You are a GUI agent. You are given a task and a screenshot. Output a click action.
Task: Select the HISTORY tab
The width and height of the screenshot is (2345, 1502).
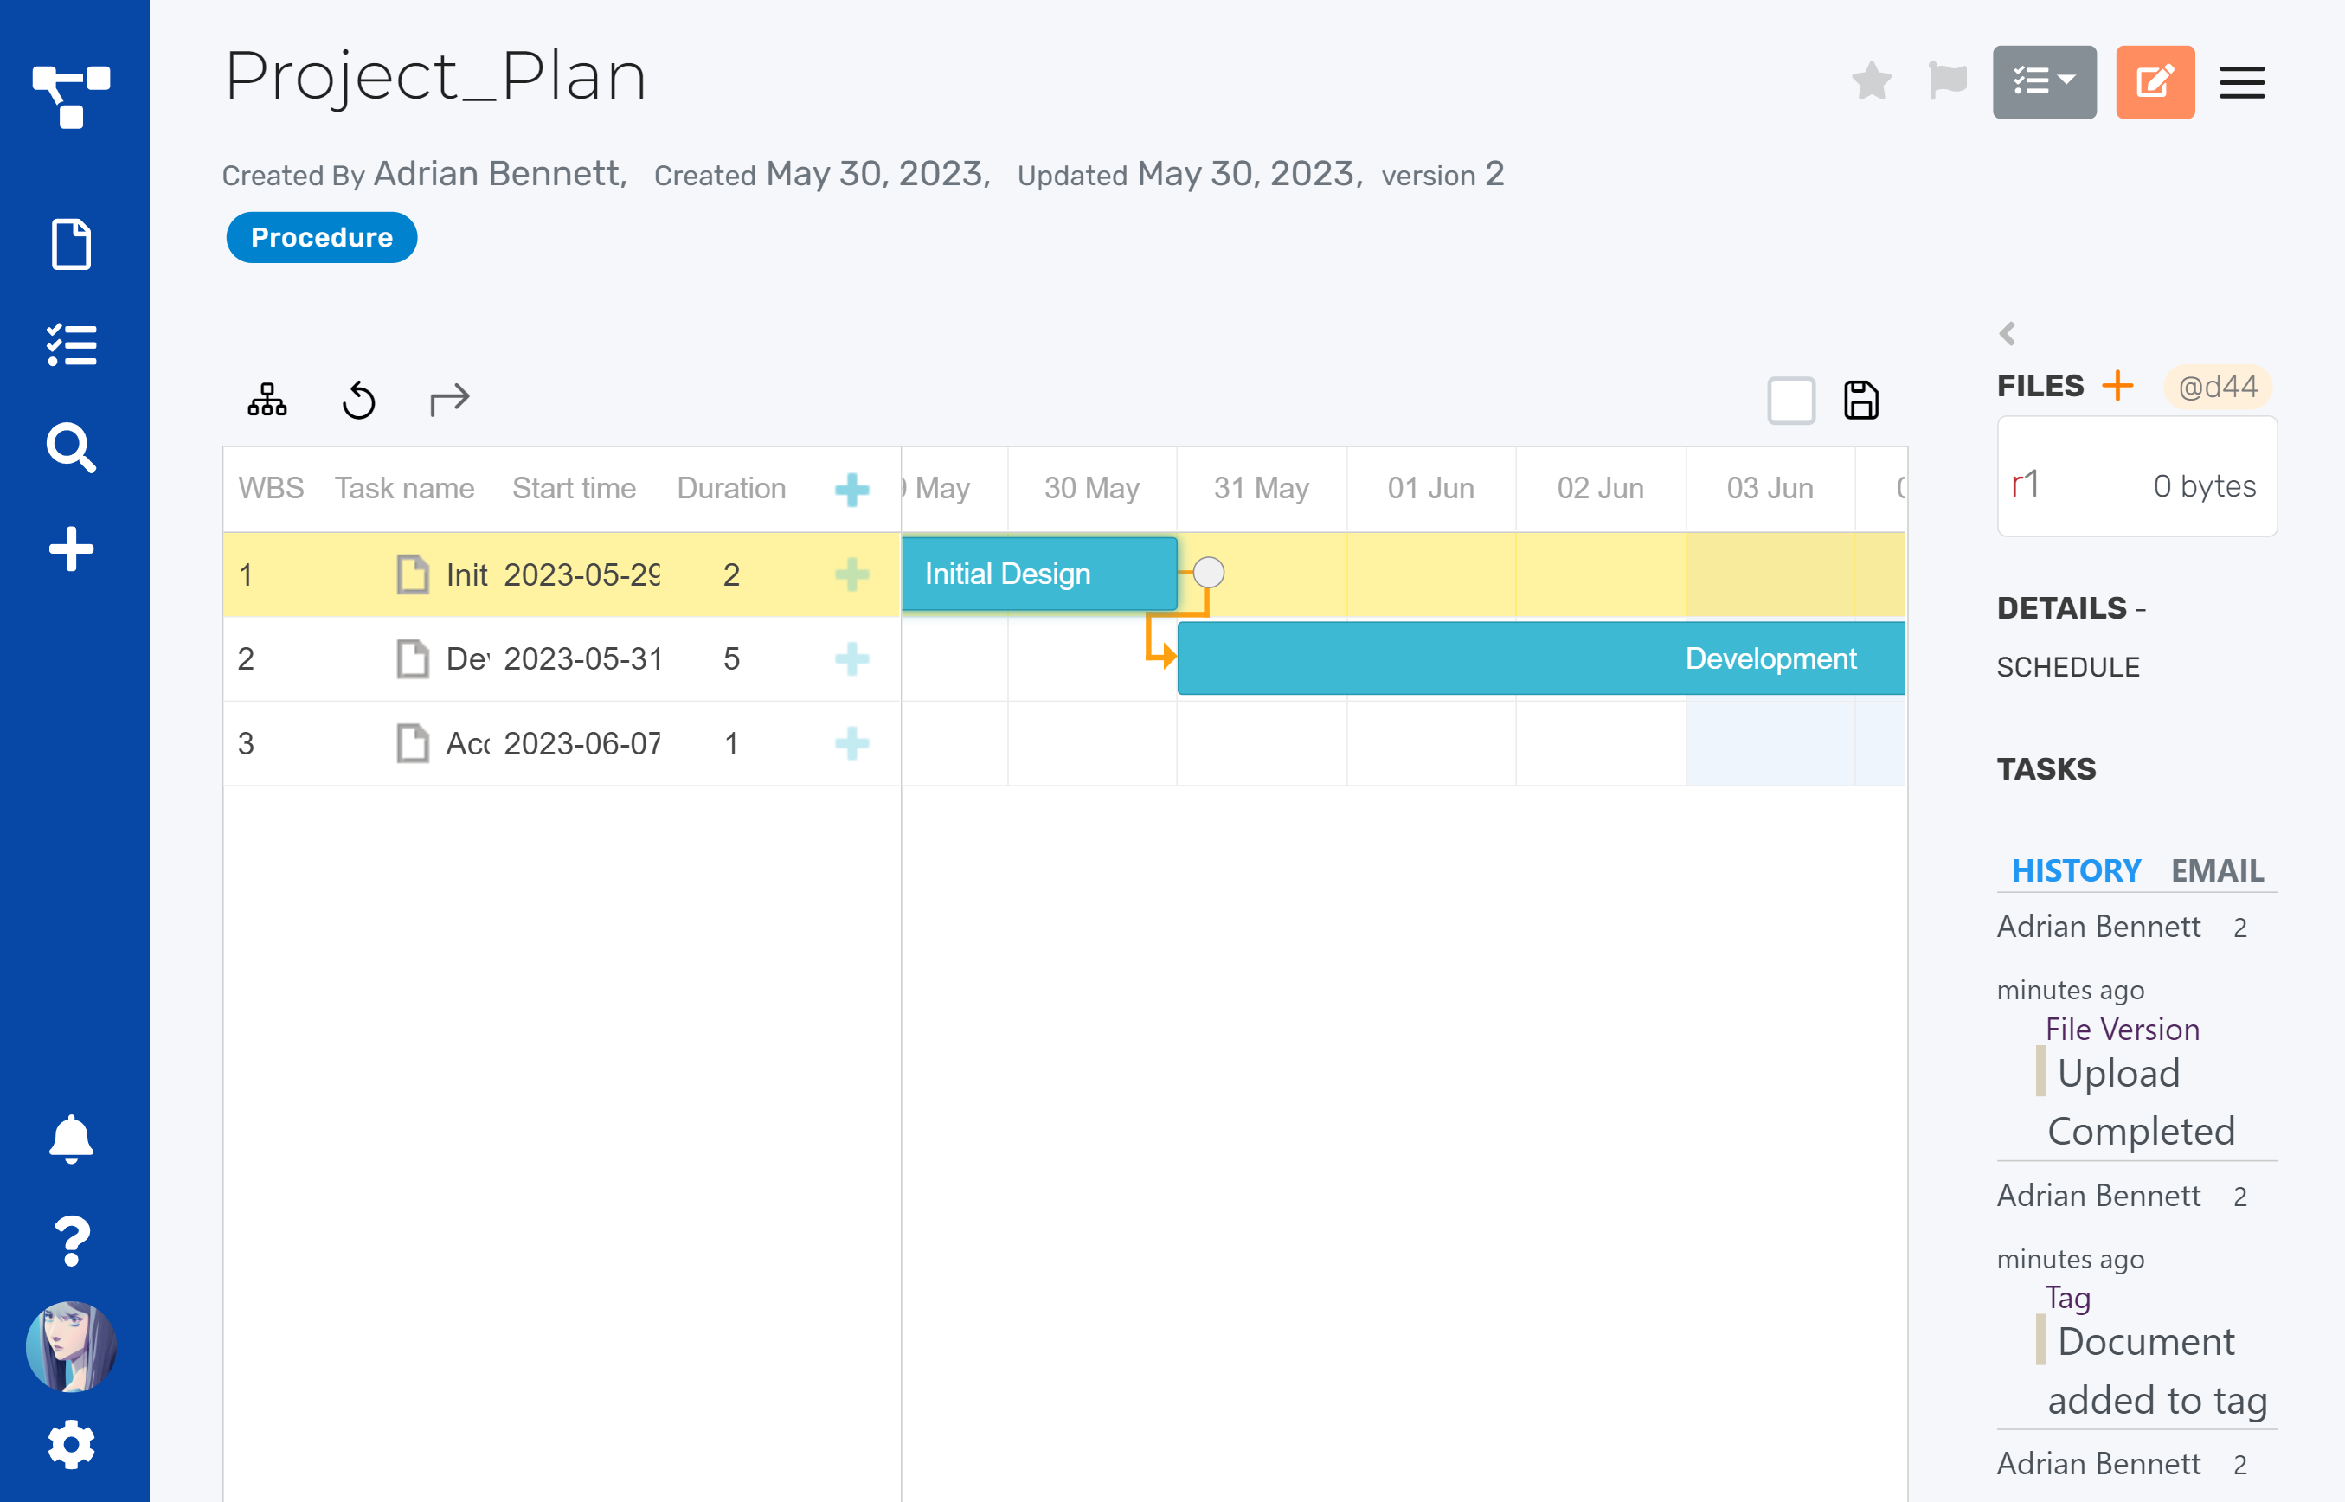[x=2076, y=869]
